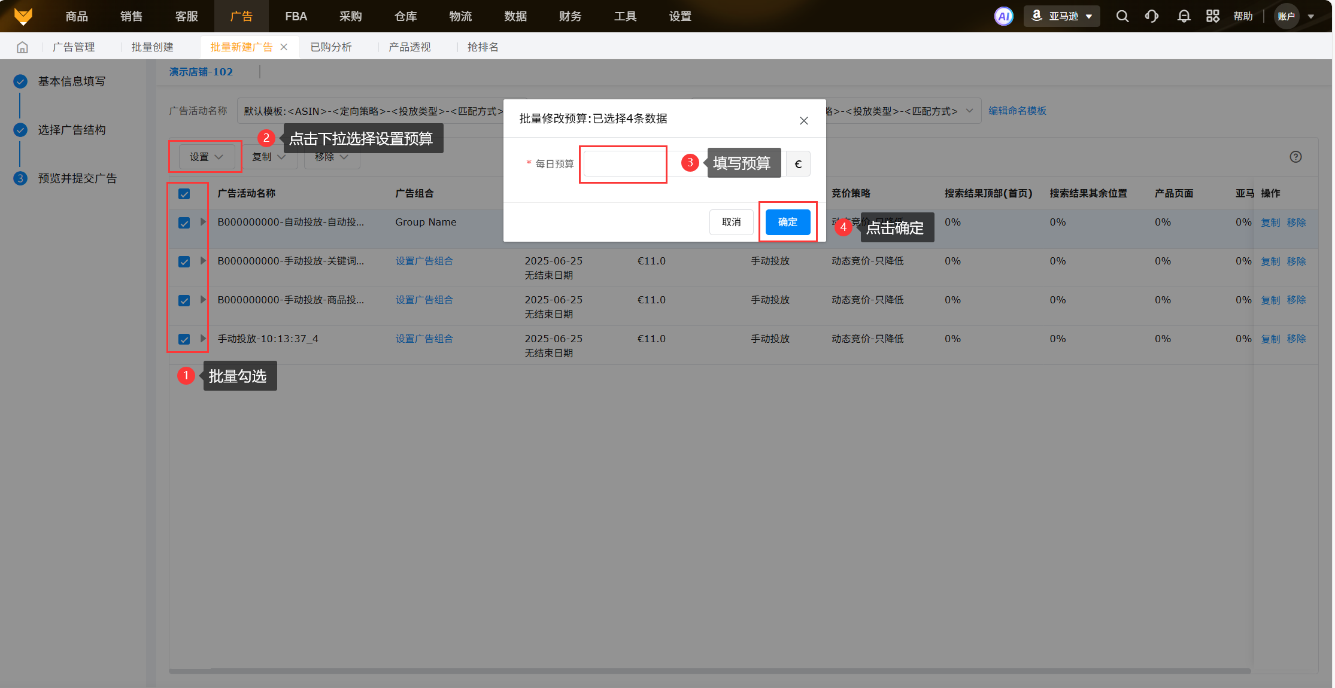Screen dimensions: 1335x688
Task: Uncheck the B000000000-手动投放-关键词 row checkbox
Action: tap(184, 261)
